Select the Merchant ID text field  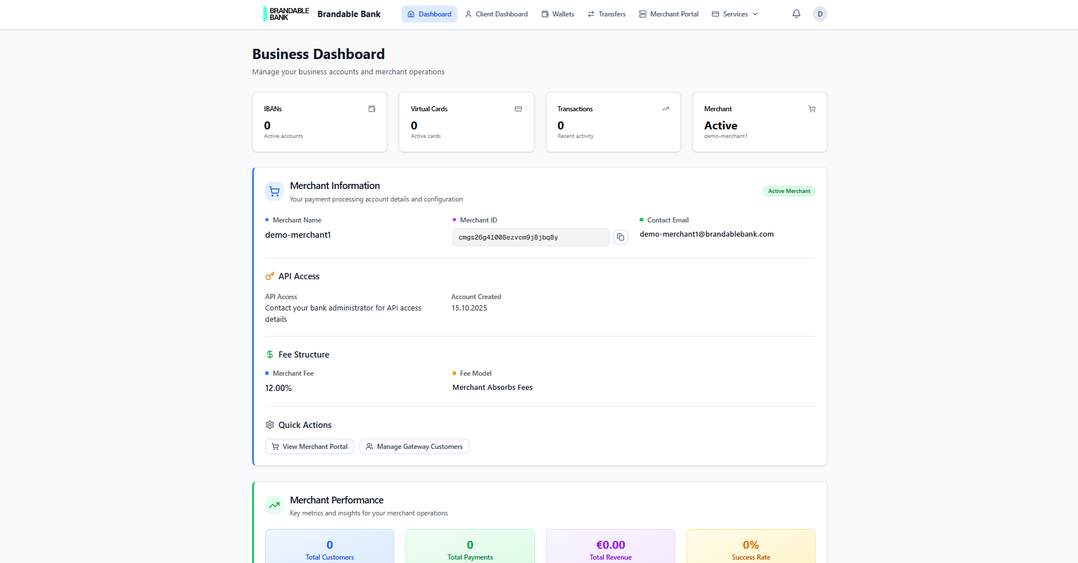(x=530, y=237)
